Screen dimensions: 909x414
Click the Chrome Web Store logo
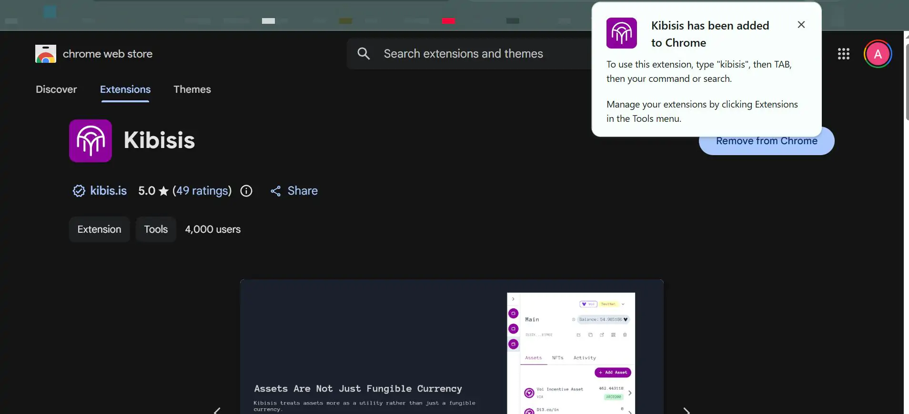pos(46,54)
